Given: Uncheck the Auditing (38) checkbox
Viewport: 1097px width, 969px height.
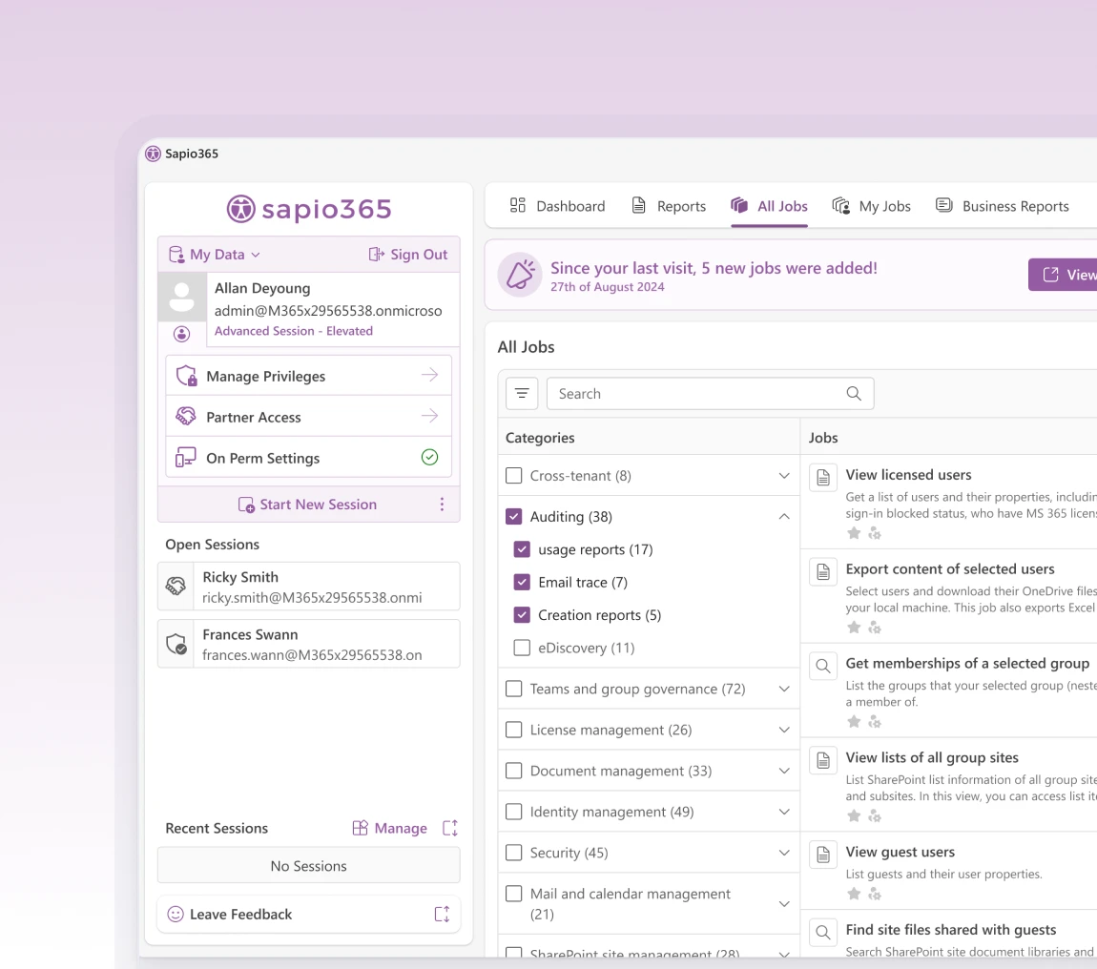Looking at the screenshot, I should [513, 516].
